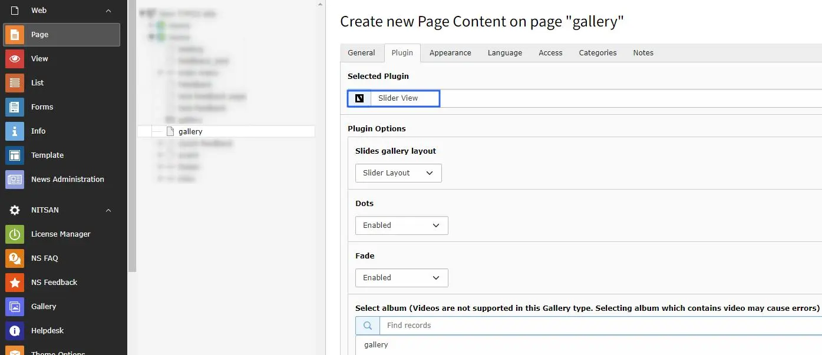The image size is (822, 355).
Task: Select the List module icon
Action: (15, 82)
